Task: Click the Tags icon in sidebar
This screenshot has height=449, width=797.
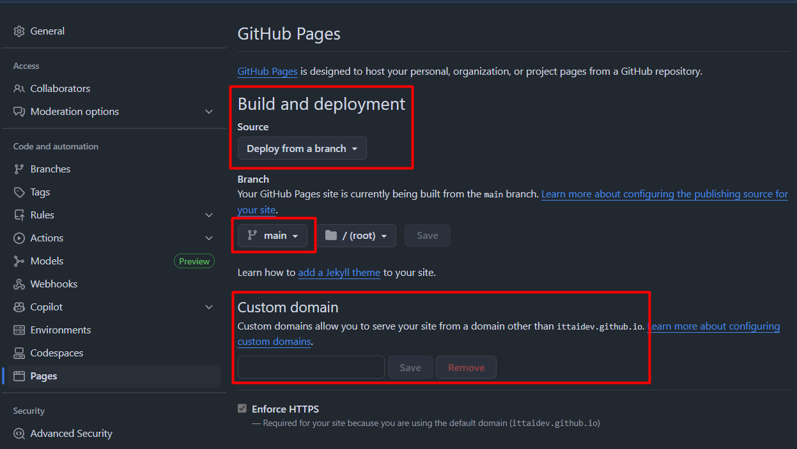Action: point(19,192)
